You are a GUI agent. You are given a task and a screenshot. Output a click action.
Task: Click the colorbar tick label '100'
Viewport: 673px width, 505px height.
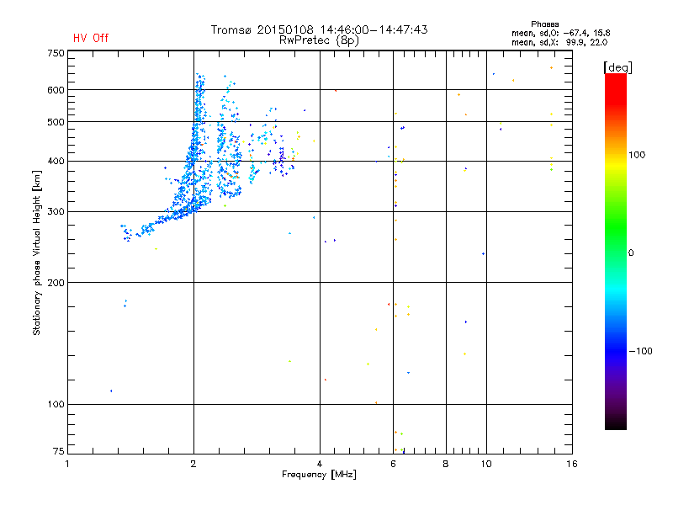pos(637,155)
